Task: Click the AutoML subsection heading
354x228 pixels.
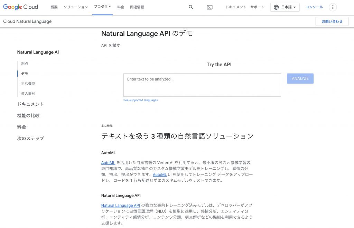Action: [x=108, y=153]
